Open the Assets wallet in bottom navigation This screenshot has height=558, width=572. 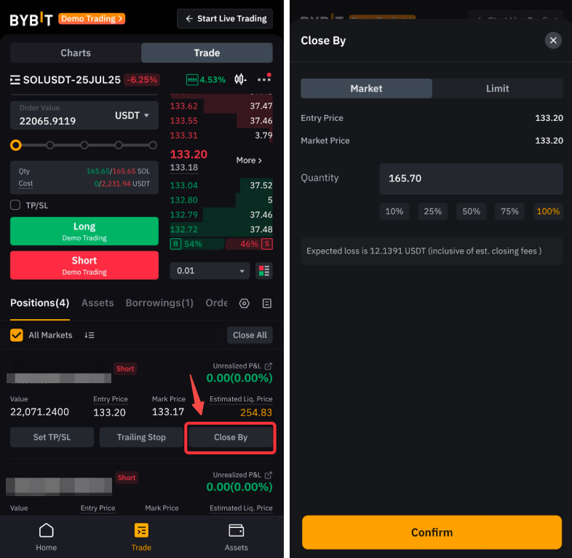tap(236, 538)
